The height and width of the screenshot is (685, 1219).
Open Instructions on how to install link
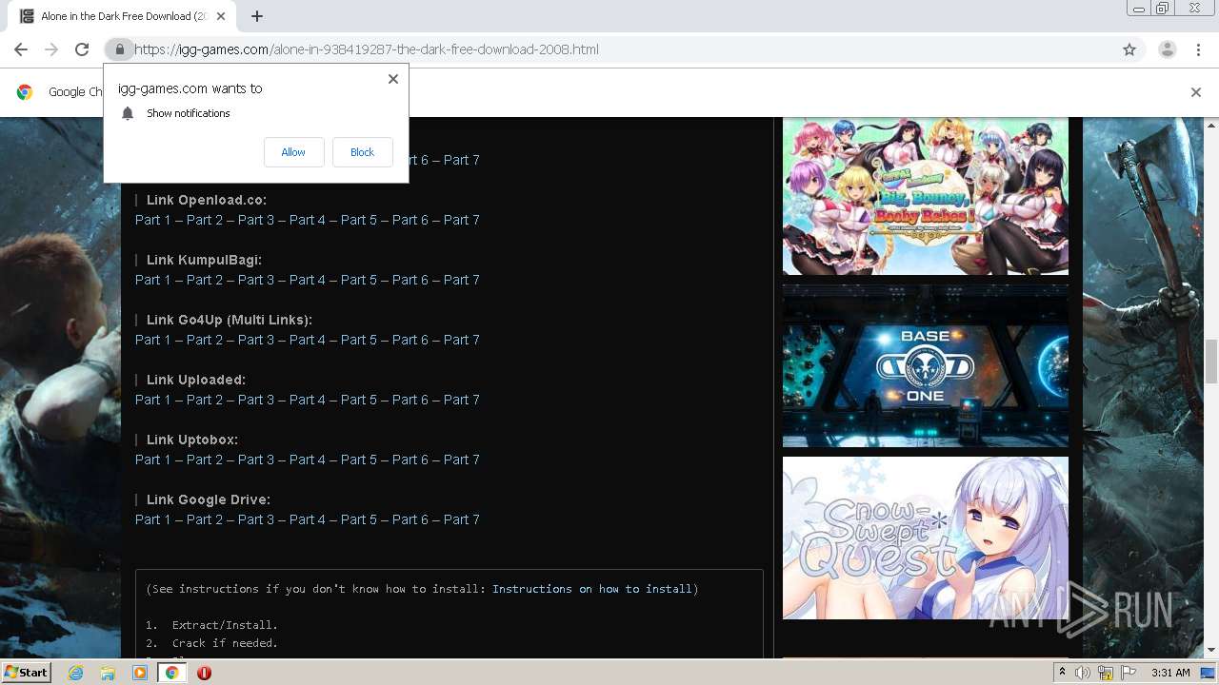(x=591, y=589)
